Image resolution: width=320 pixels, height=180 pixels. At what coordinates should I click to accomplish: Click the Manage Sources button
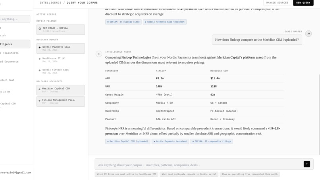[x=277, y=3]
